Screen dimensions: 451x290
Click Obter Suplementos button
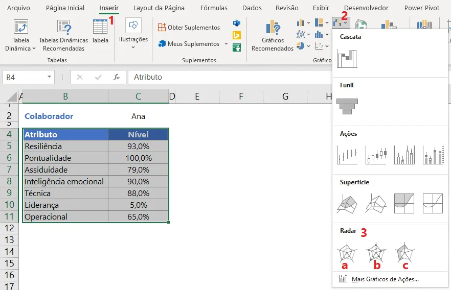point(189,28)
